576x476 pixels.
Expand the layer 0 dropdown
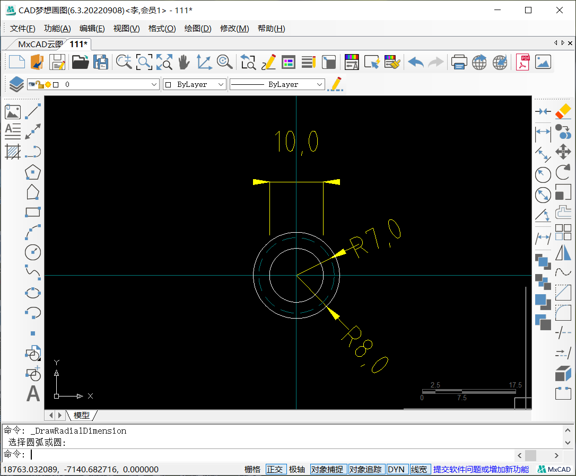(x=154, y=84)
